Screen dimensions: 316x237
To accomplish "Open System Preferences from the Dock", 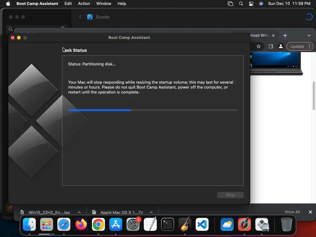I will pyautogui.click(x=133, y=224).
